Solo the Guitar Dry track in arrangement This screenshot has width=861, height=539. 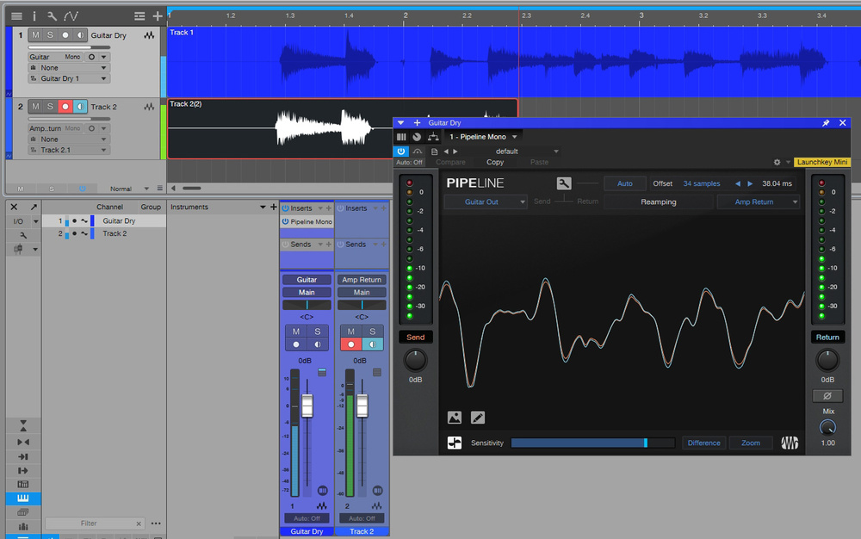pyautogui.click(x=50, y=35)
